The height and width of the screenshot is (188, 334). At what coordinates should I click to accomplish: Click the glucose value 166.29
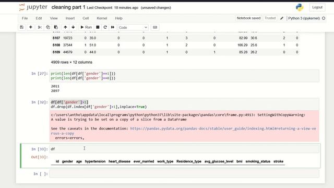pos(242,45)
